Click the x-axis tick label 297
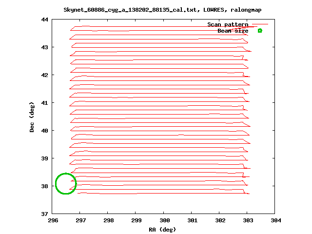Image resolution: width=312 pixels, height=234 pixels. click(81, 220)
